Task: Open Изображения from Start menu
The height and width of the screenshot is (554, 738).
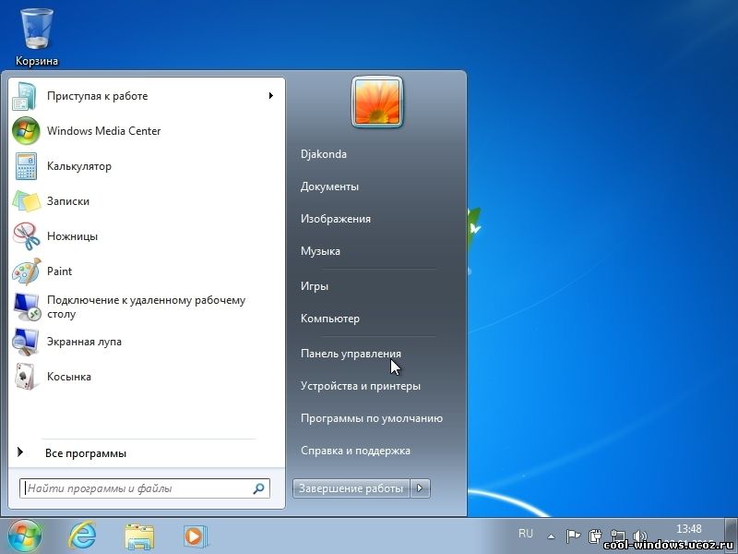Action: 336,219
